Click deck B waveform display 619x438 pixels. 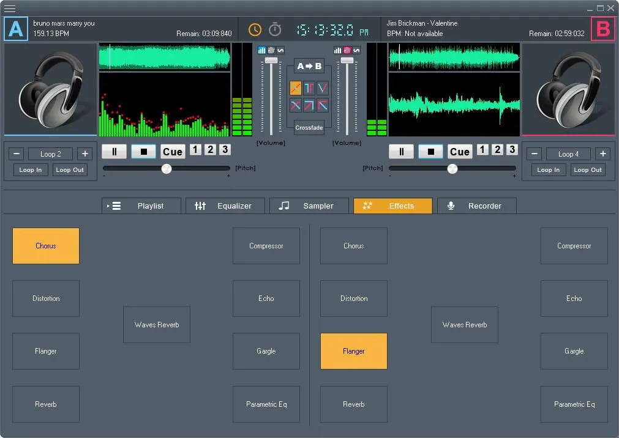click(x=453, y=89)
